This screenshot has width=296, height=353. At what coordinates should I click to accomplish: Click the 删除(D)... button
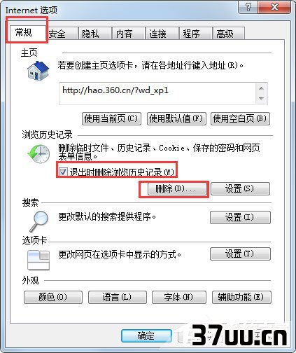coord(177,188)
